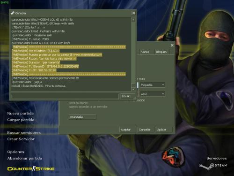Switch to the Voces tab

tap(145, 52)
